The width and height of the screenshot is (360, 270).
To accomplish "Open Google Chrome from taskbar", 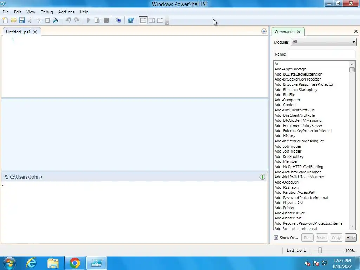I will pos(75,263).
